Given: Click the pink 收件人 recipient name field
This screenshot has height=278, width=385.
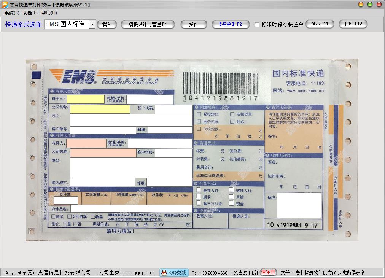Looking at the screenshot, I should coord(86,143).
